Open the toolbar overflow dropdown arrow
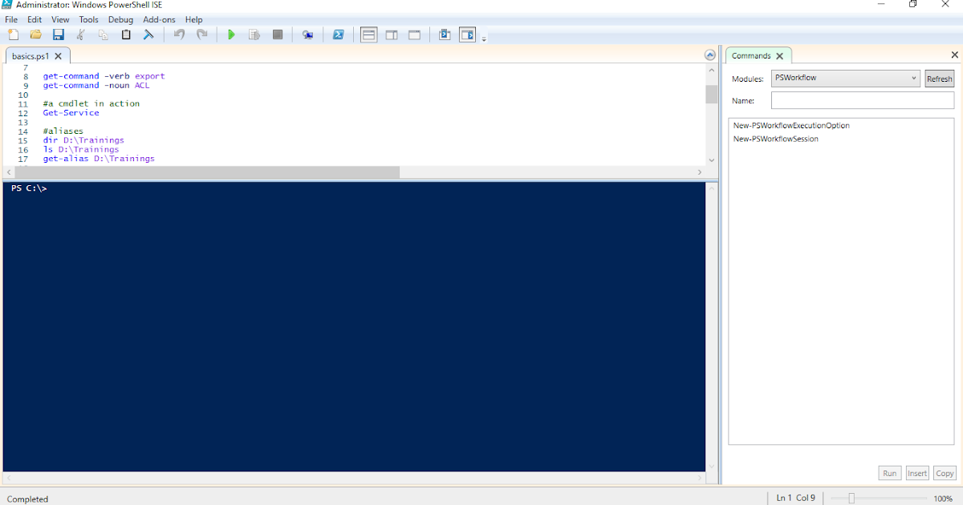Viewport: 963px width, 505px height. [483, 37]
